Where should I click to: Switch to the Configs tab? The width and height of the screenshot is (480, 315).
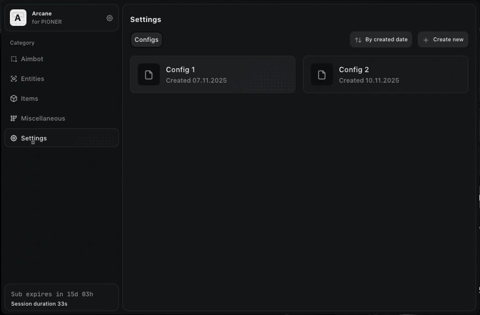(147, 40)
